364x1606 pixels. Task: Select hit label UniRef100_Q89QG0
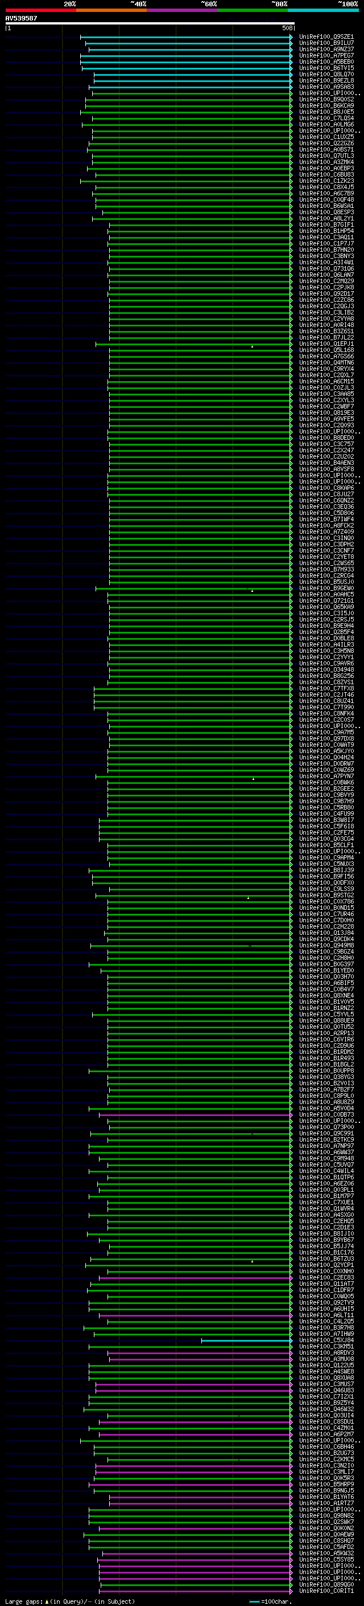[326, 1585]
